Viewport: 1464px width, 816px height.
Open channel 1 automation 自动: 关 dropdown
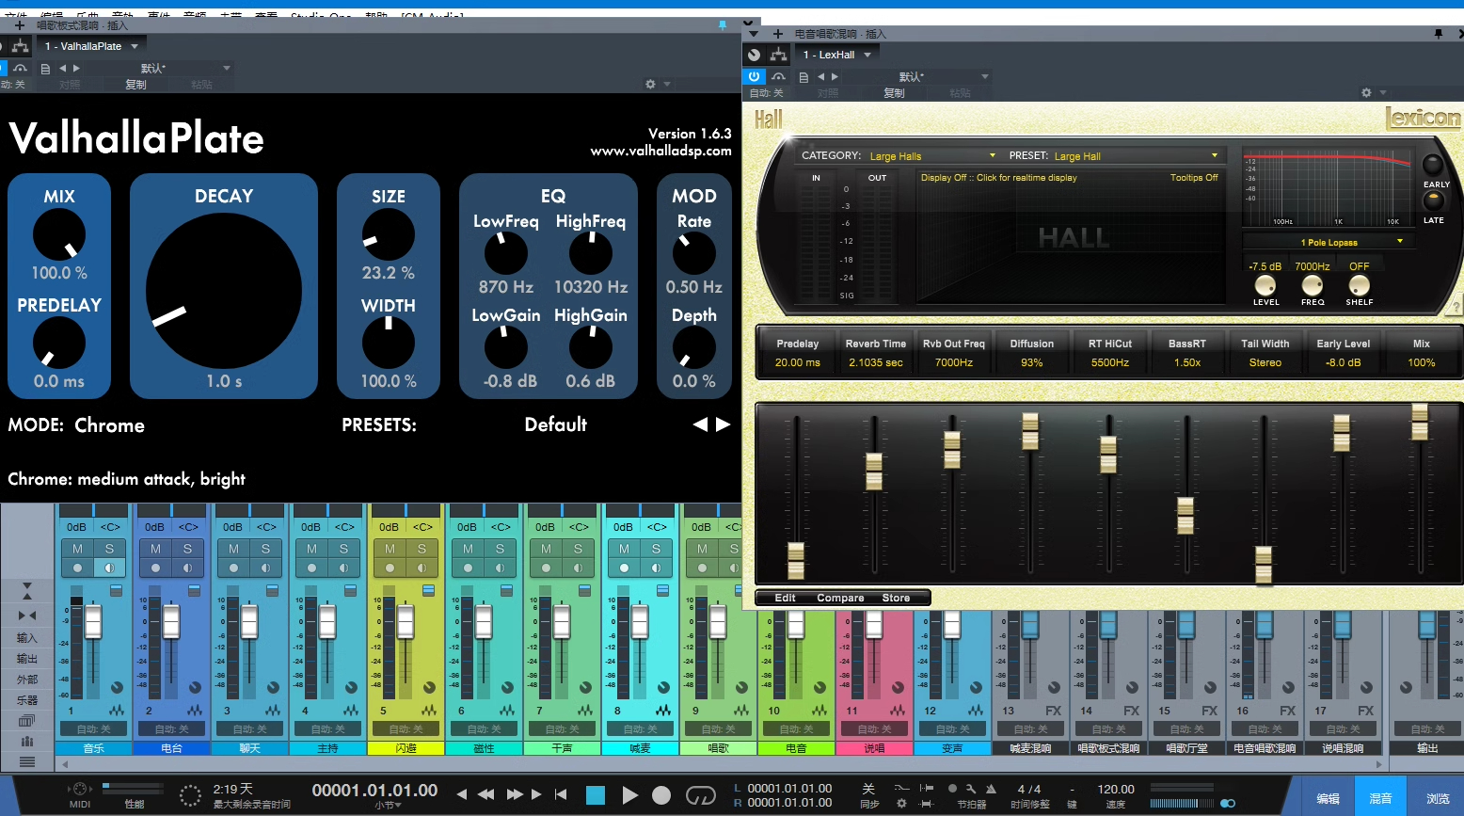coord(94,728)
